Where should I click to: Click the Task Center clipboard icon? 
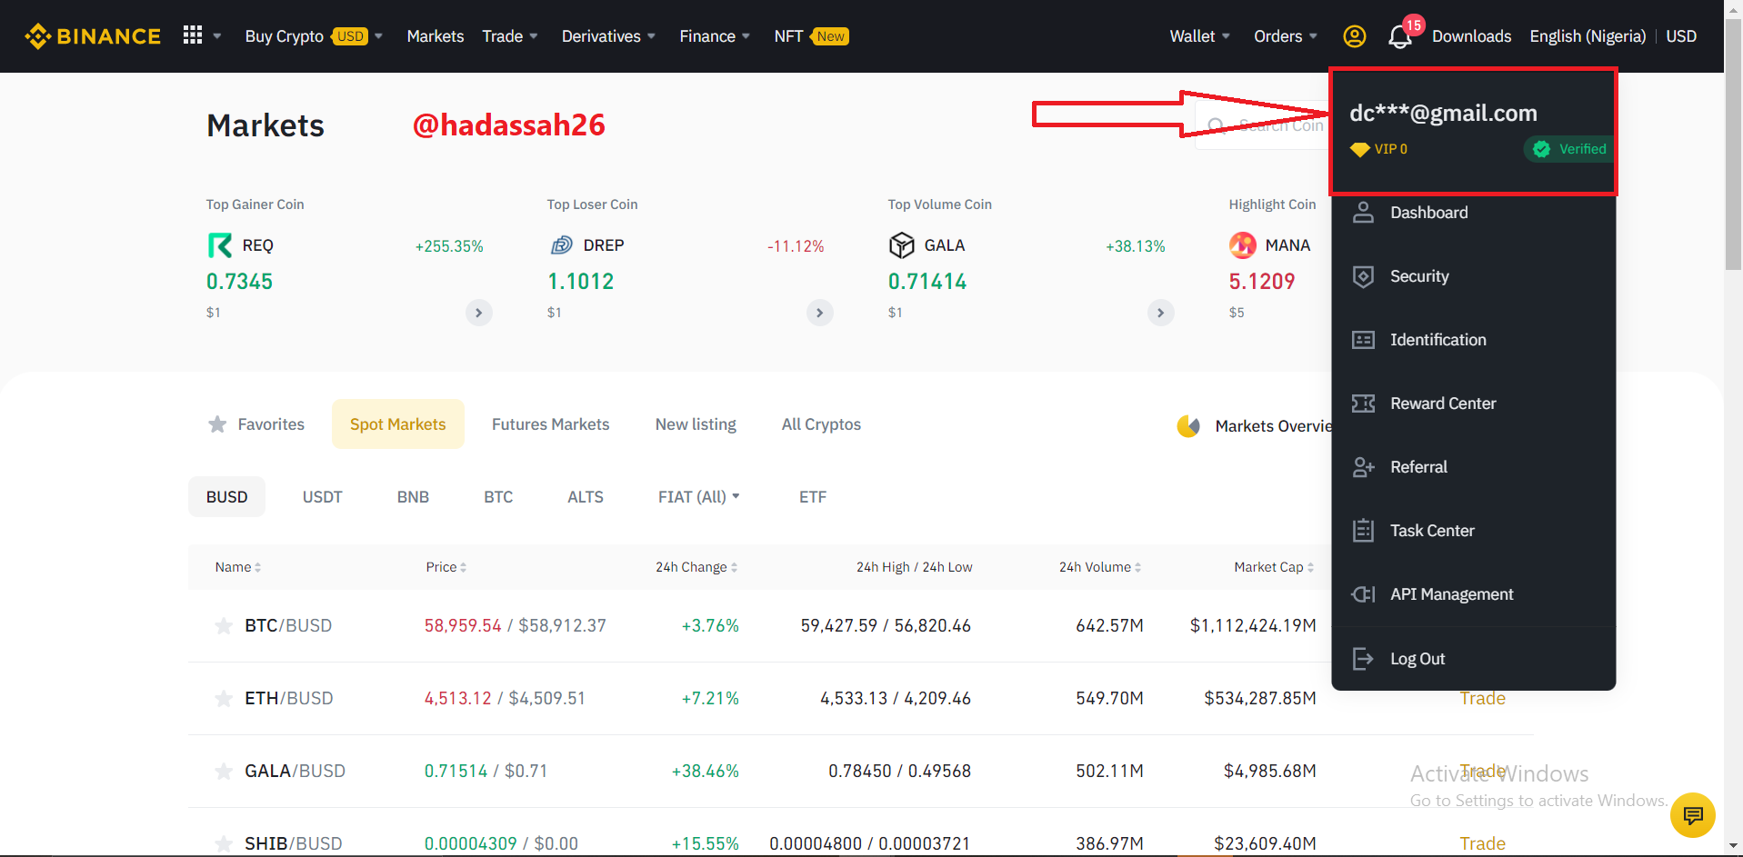pos(1363,531)
